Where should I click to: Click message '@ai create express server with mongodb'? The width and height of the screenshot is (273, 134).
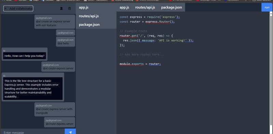pos(55,109)
